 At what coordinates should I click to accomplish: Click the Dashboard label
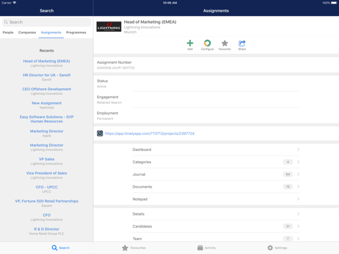click(x=142, y=150)
